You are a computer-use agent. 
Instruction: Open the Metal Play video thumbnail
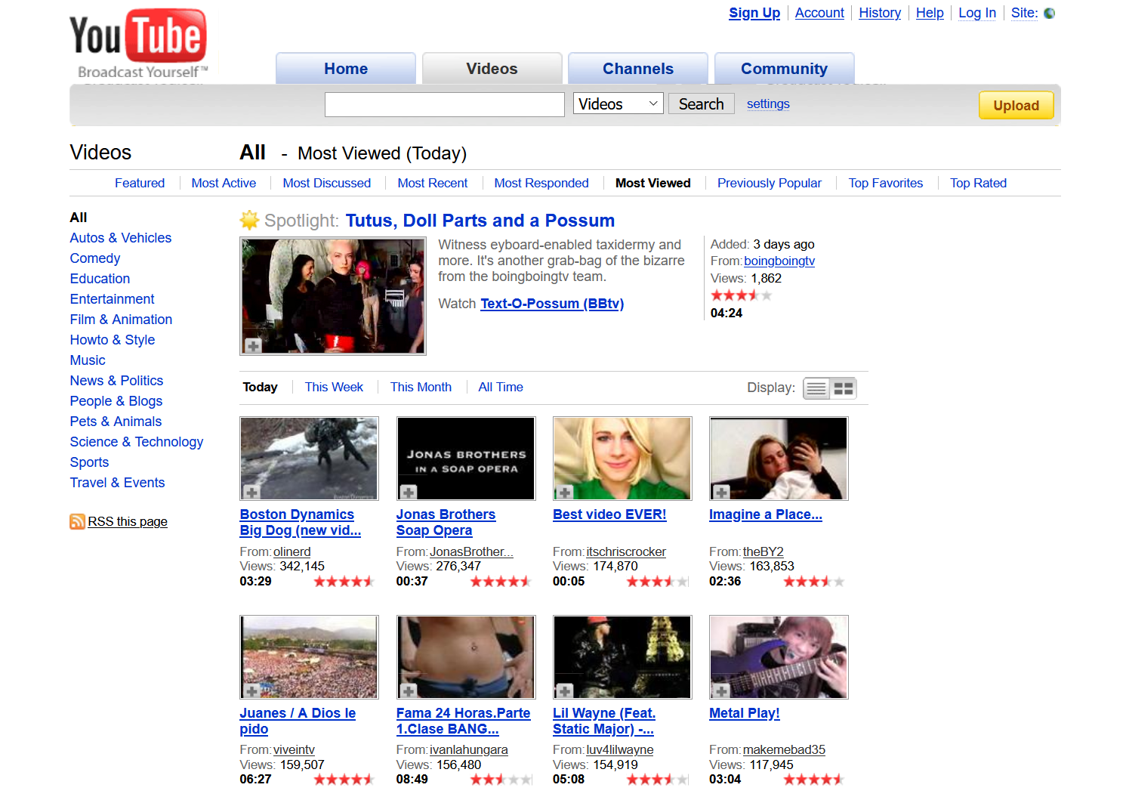point(779,657)
